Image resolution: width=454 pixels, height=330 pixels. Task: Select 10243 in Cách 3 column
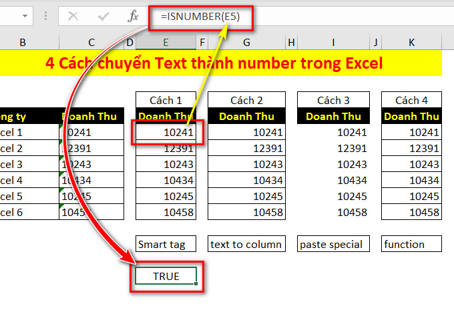[x=333, y=164]
